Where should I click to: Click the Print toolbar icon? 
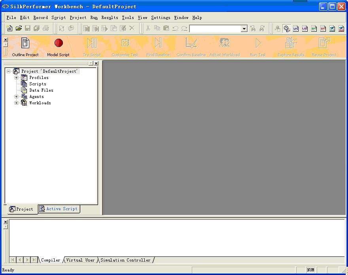pyautogui.click(x=46, y=28)
